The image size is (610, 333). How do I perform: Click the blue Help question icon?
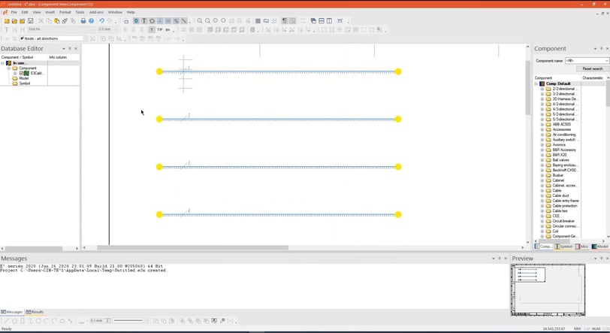point(91,21)
